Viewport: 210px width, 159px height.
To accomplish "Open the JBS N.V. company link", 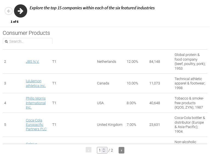I will tap(32, 62).
